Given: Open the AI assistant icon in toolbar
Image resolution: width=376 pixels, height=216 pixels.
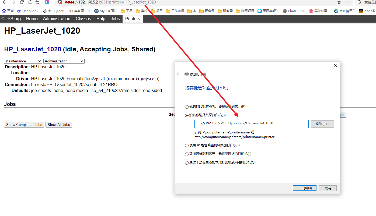Looking at the screenshot, I should [x=47, y=2].
